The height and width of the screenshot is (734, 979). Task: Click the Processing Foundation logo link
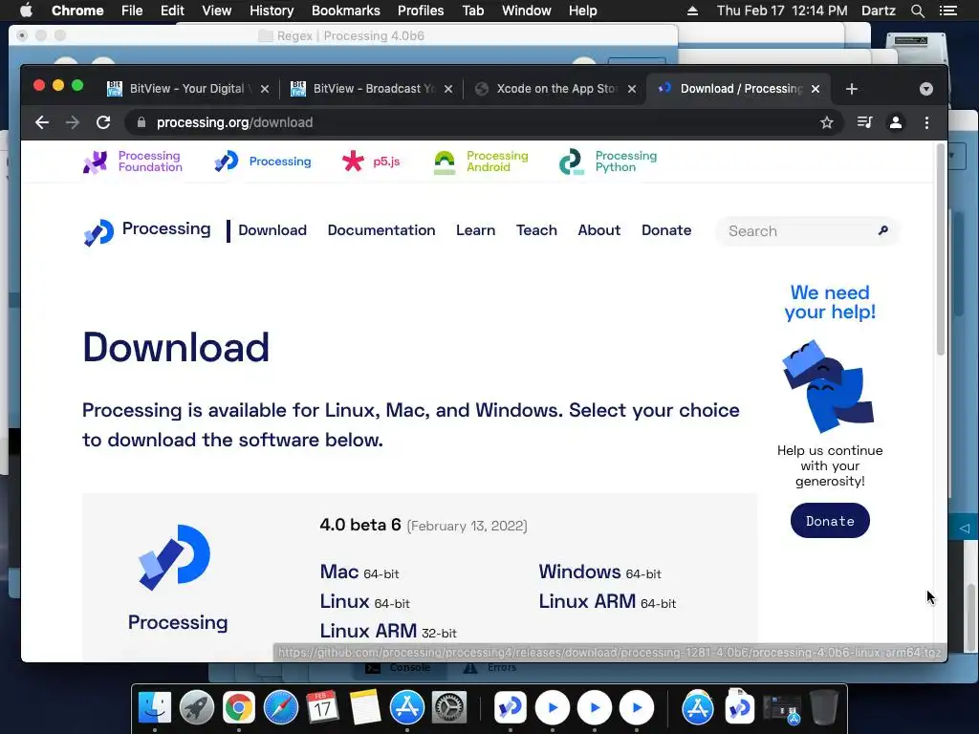click(132, 162)
